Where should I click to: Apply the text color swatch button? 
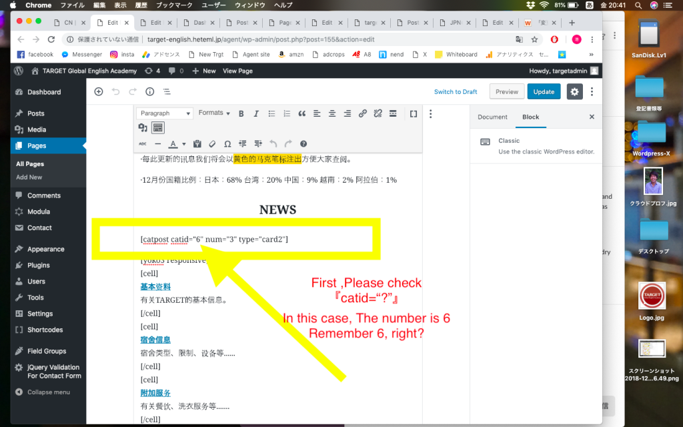173,143
